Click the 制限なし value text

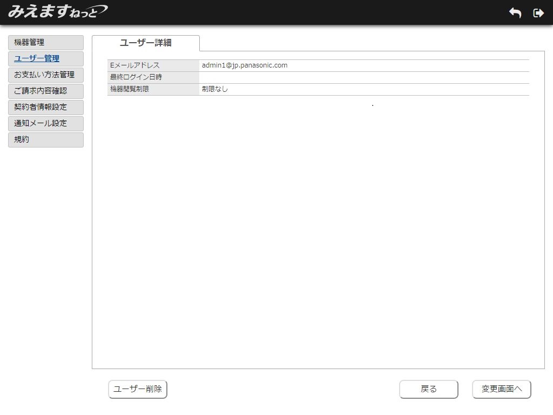tap(215, 89)
